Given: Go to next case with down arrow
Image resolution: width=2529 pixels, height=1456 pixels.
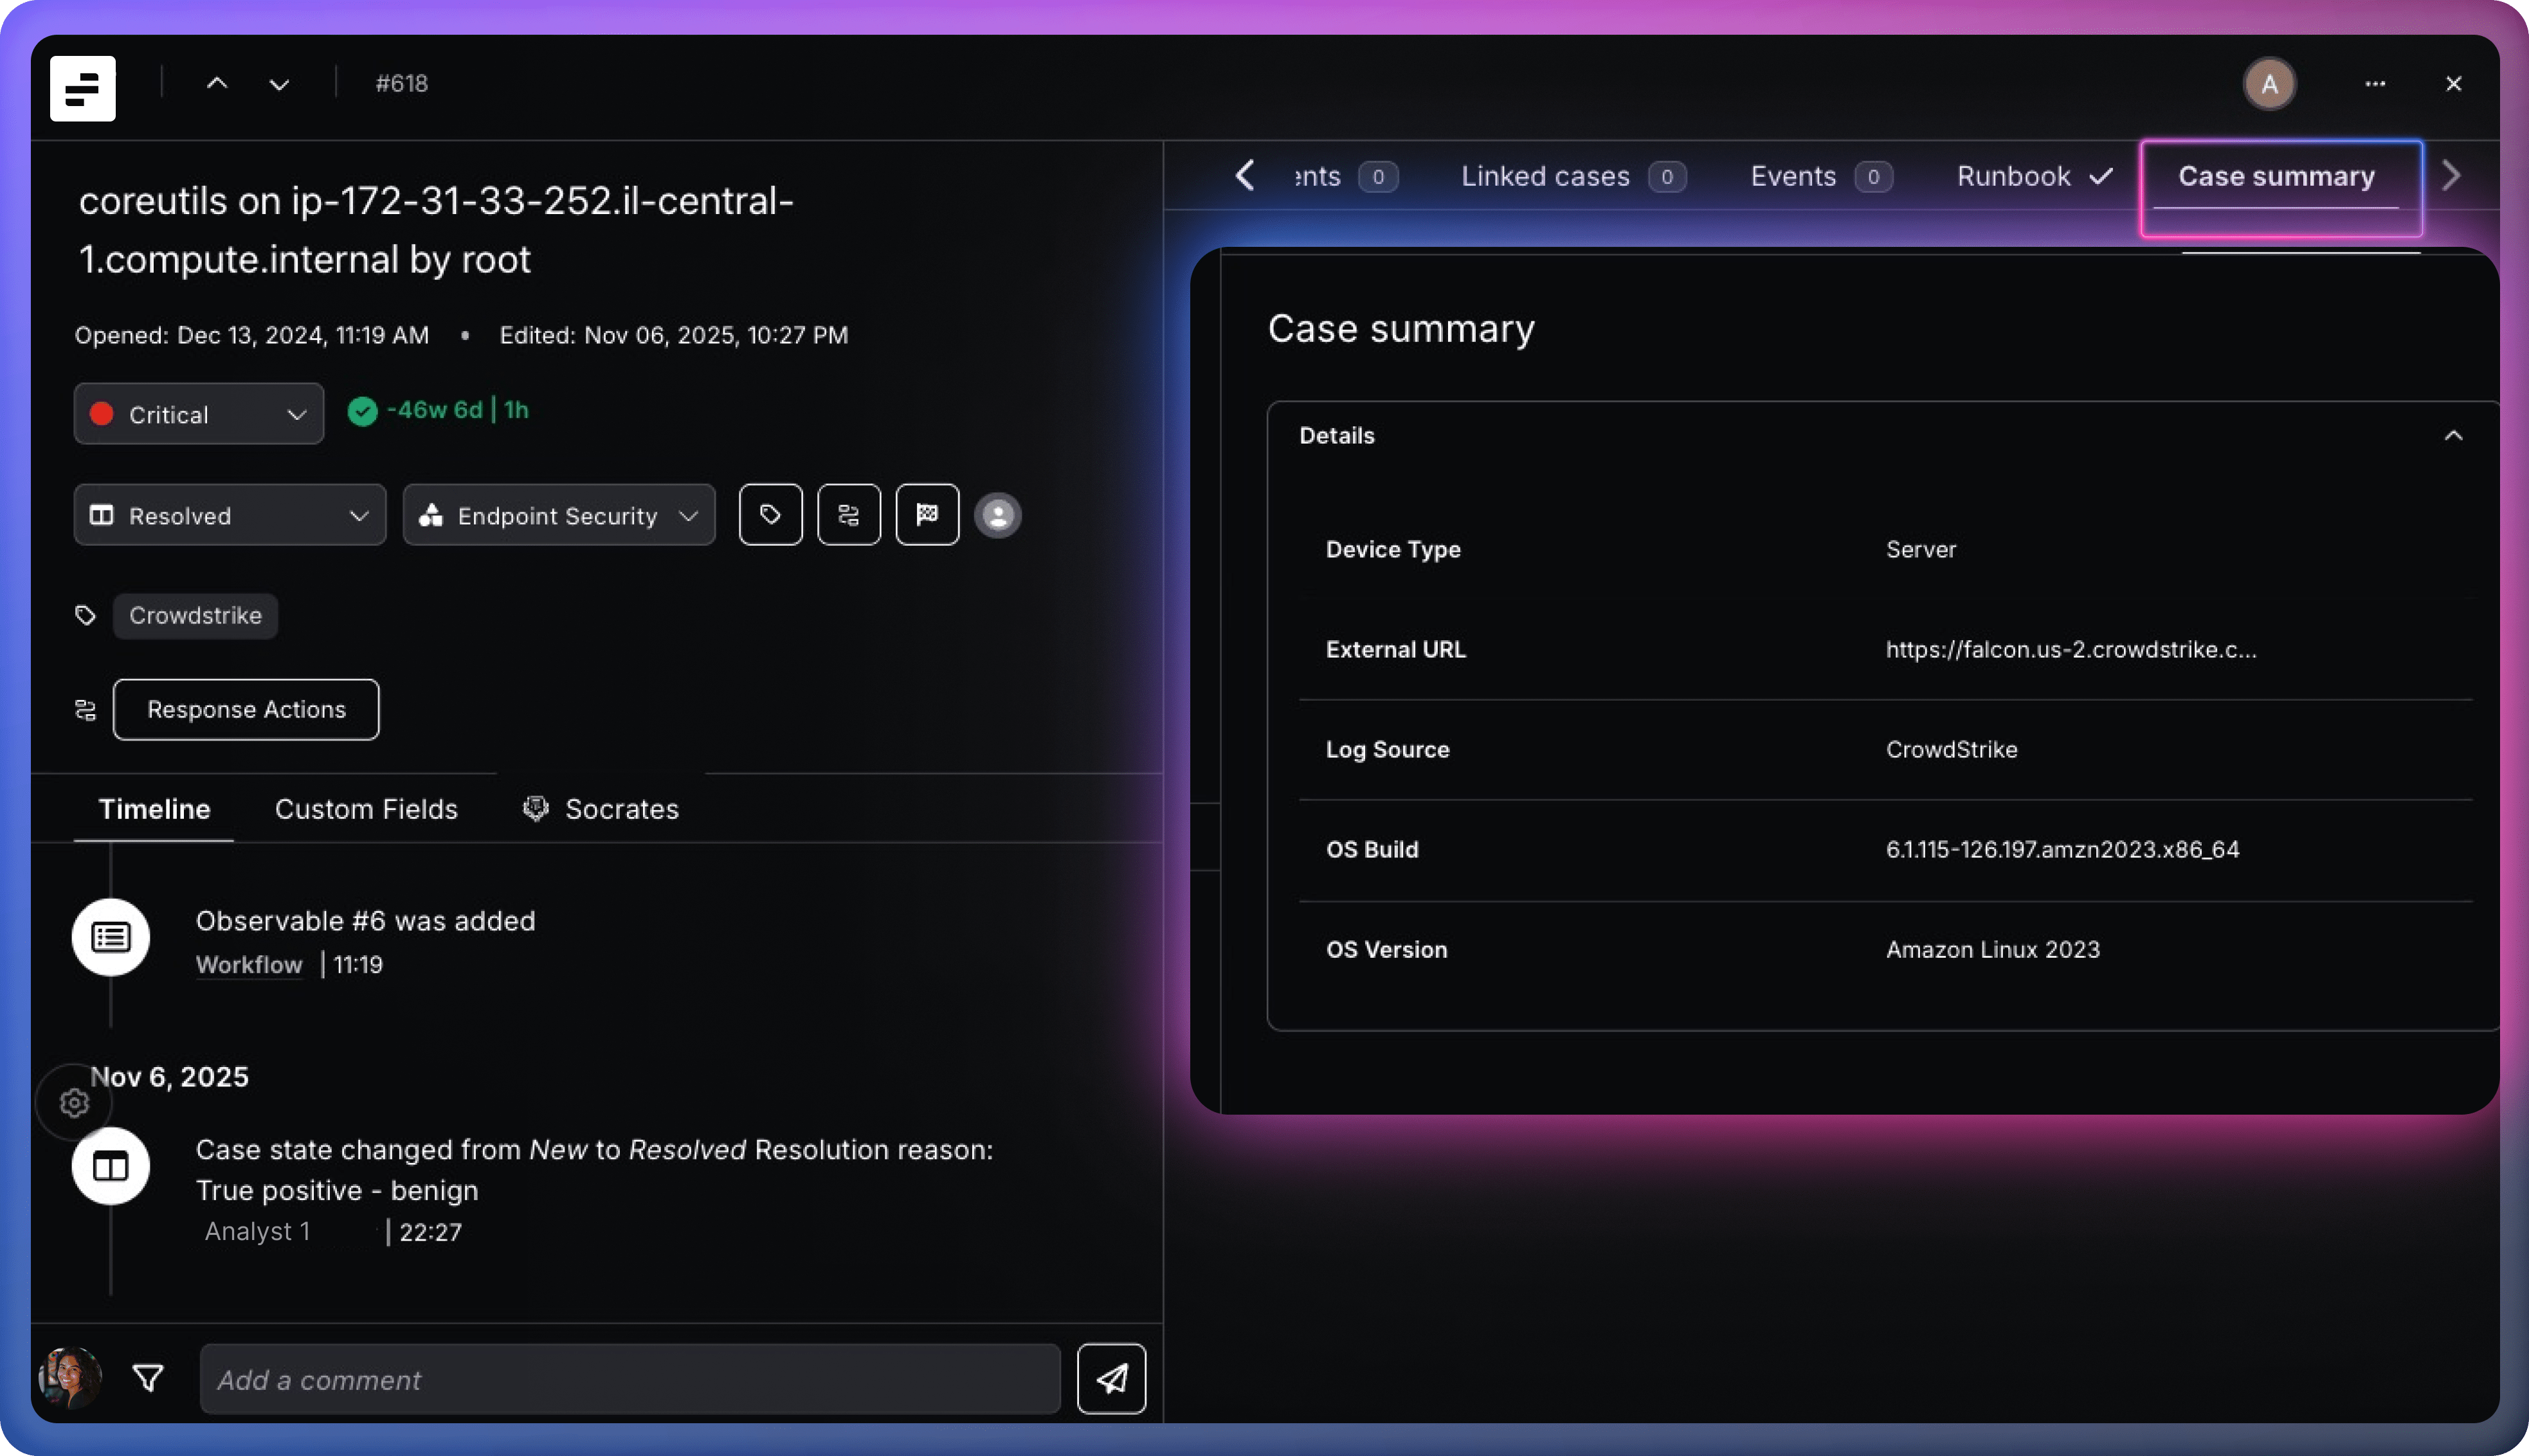Looking at the screenshot, I should (x=279, y=84).
